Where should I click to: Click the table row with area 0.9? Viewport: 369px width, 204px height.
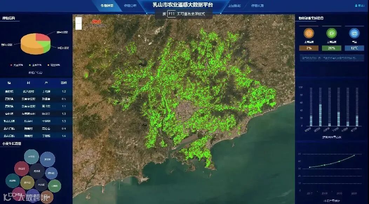coord(36,129)
